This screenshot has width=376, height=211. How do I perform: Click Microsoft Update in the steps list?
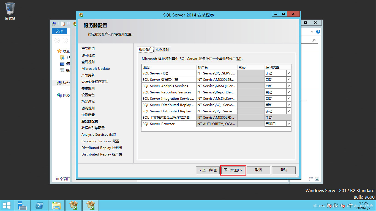point(96,68)
